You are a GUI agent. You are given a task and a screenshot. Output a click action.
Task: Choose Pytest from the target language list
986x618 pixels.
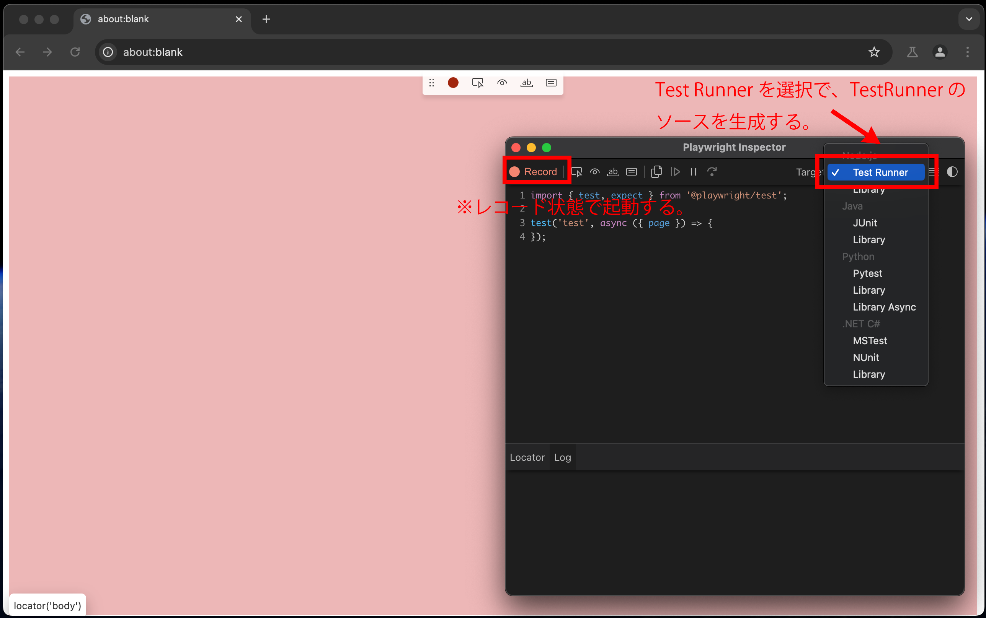point(867,273)
